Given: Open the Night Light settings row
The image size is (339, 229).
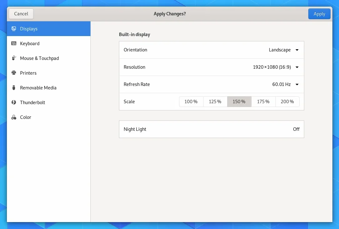Looking at the screenshot, I should [212, 129].
